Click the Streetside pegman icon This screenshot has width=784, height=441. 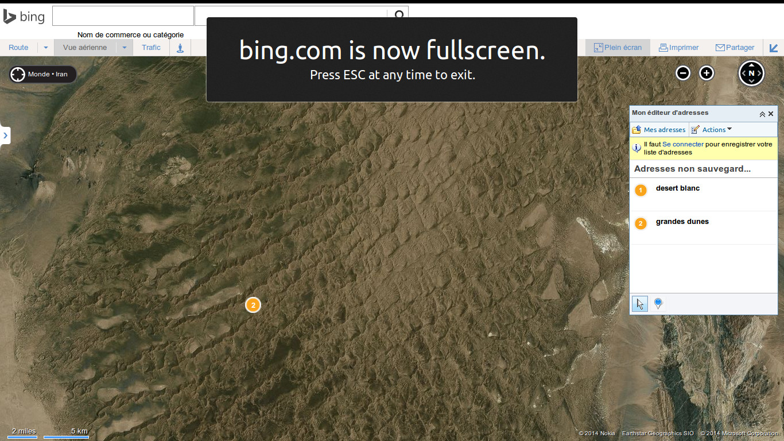[180, 48]
